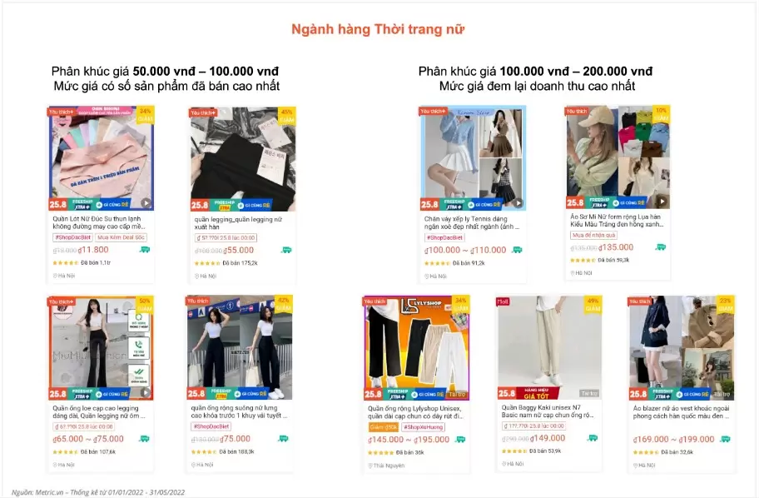Select #ShopDacBiet tag under Quần Lót Nữ
Screen dimensions: 759x498
[72, 237]
